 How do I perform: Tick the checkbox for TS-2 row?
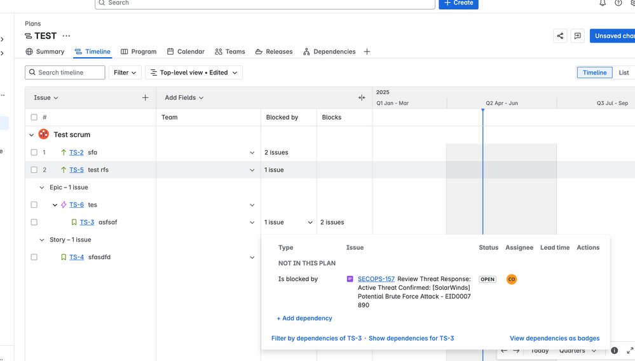coord(34,153)
